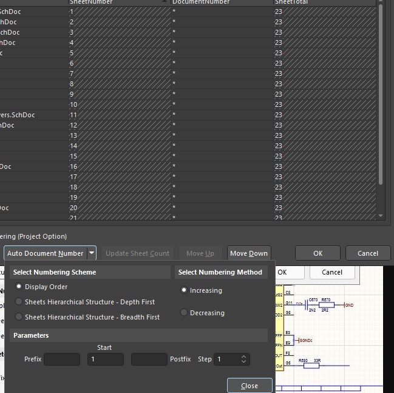Click DocumentNumber column header
The height and width of the screenshot is (393, 394).
pos(222,2)
